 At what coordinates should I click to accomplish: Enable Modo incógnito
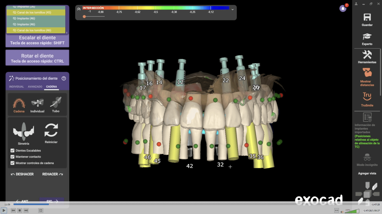[x=367, y=160]
